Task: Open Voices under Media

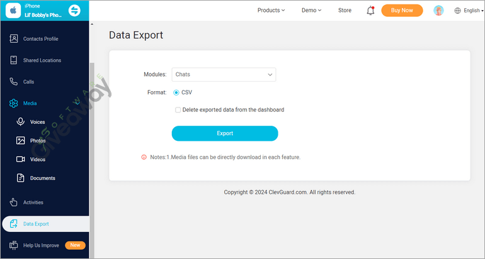Action: tap(37, 122)
